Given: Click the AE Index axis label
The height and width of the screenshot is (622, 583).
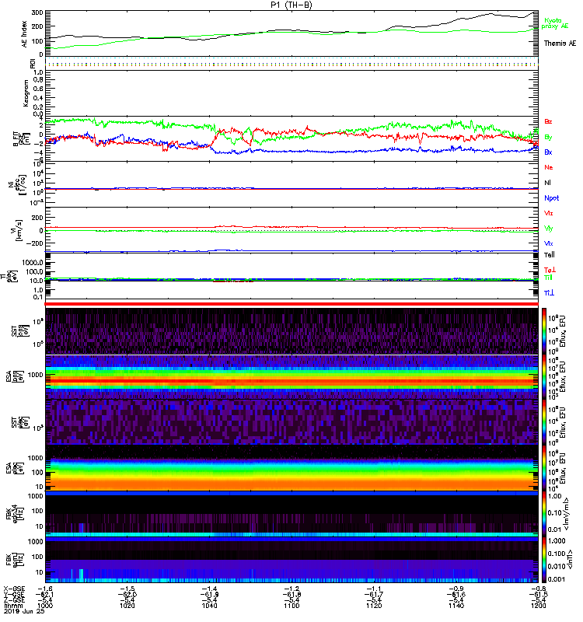Looking at the screenshot, I should [25, 33].
